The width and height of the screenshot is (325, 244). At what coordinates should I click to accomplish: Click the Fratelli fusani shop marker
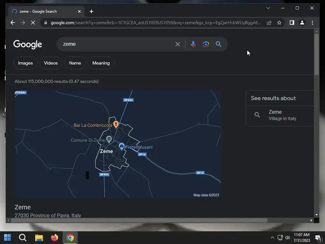click(x=122, y=146)
